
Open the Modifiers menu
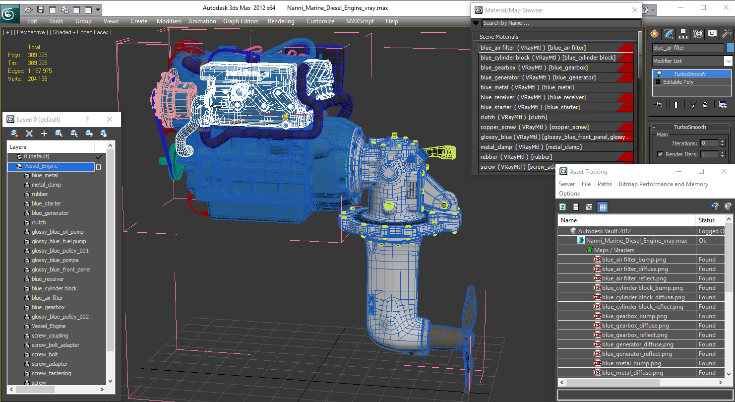coord(169,21)
